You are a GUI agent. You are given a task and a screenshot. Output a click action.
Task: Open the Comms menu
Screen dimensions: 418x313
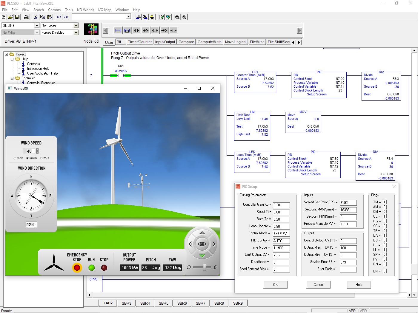pyautogui.click(x=54, y=10)
